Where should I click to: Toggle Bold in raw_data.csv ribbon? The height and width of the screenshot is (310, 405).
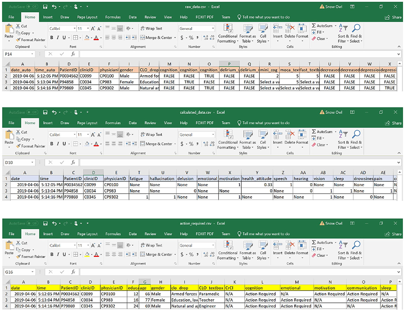52,38
